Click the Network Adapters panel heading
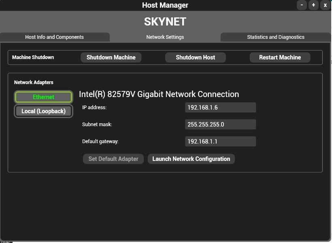Viewport: 332px width, 243px height. tap(34, 82)
